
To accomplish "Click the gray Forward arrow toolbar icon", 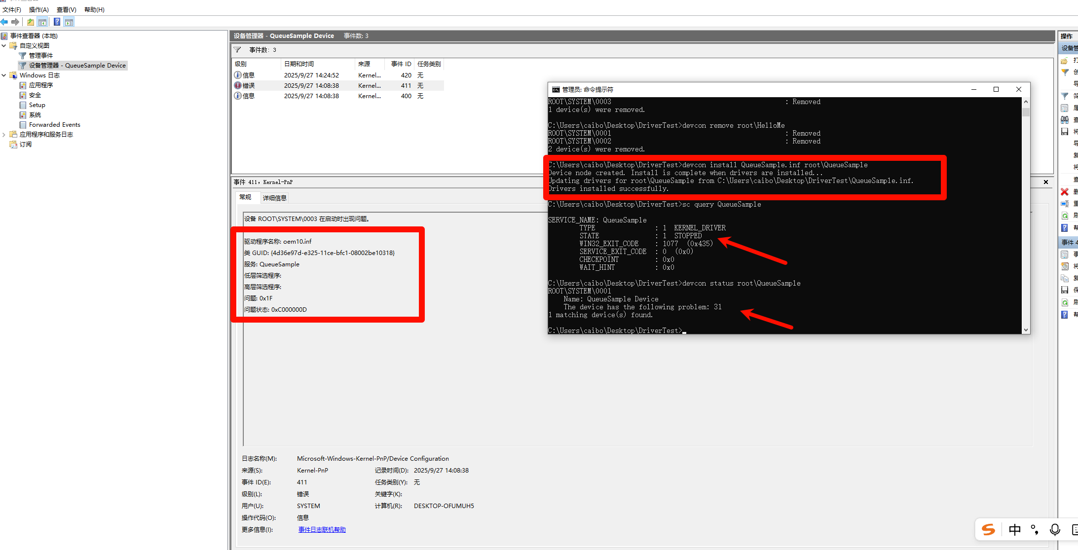I will point(15,22).
